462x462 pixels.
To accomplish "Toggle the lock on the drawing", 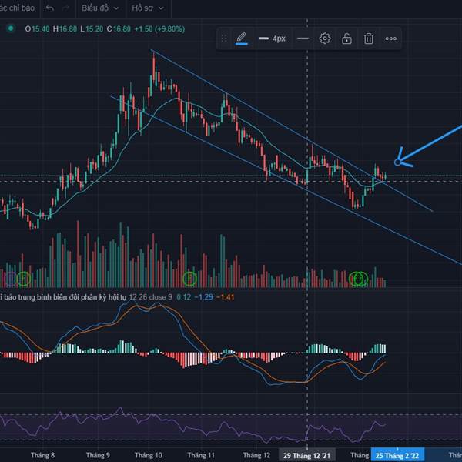I will pos(346,38).
